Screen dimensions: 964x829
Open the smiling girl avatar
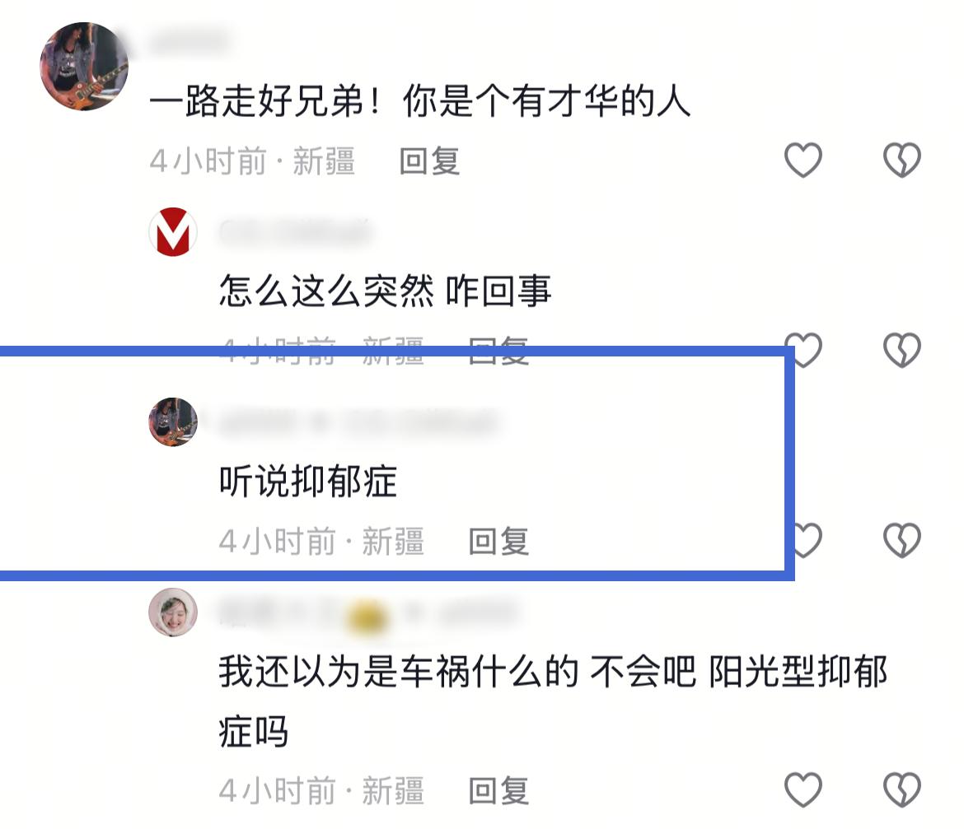(173, 612)
